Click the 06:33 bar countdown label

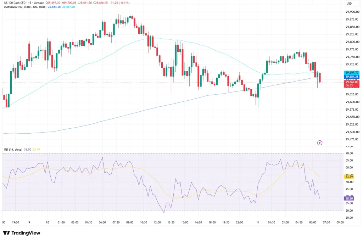point(349,85)
